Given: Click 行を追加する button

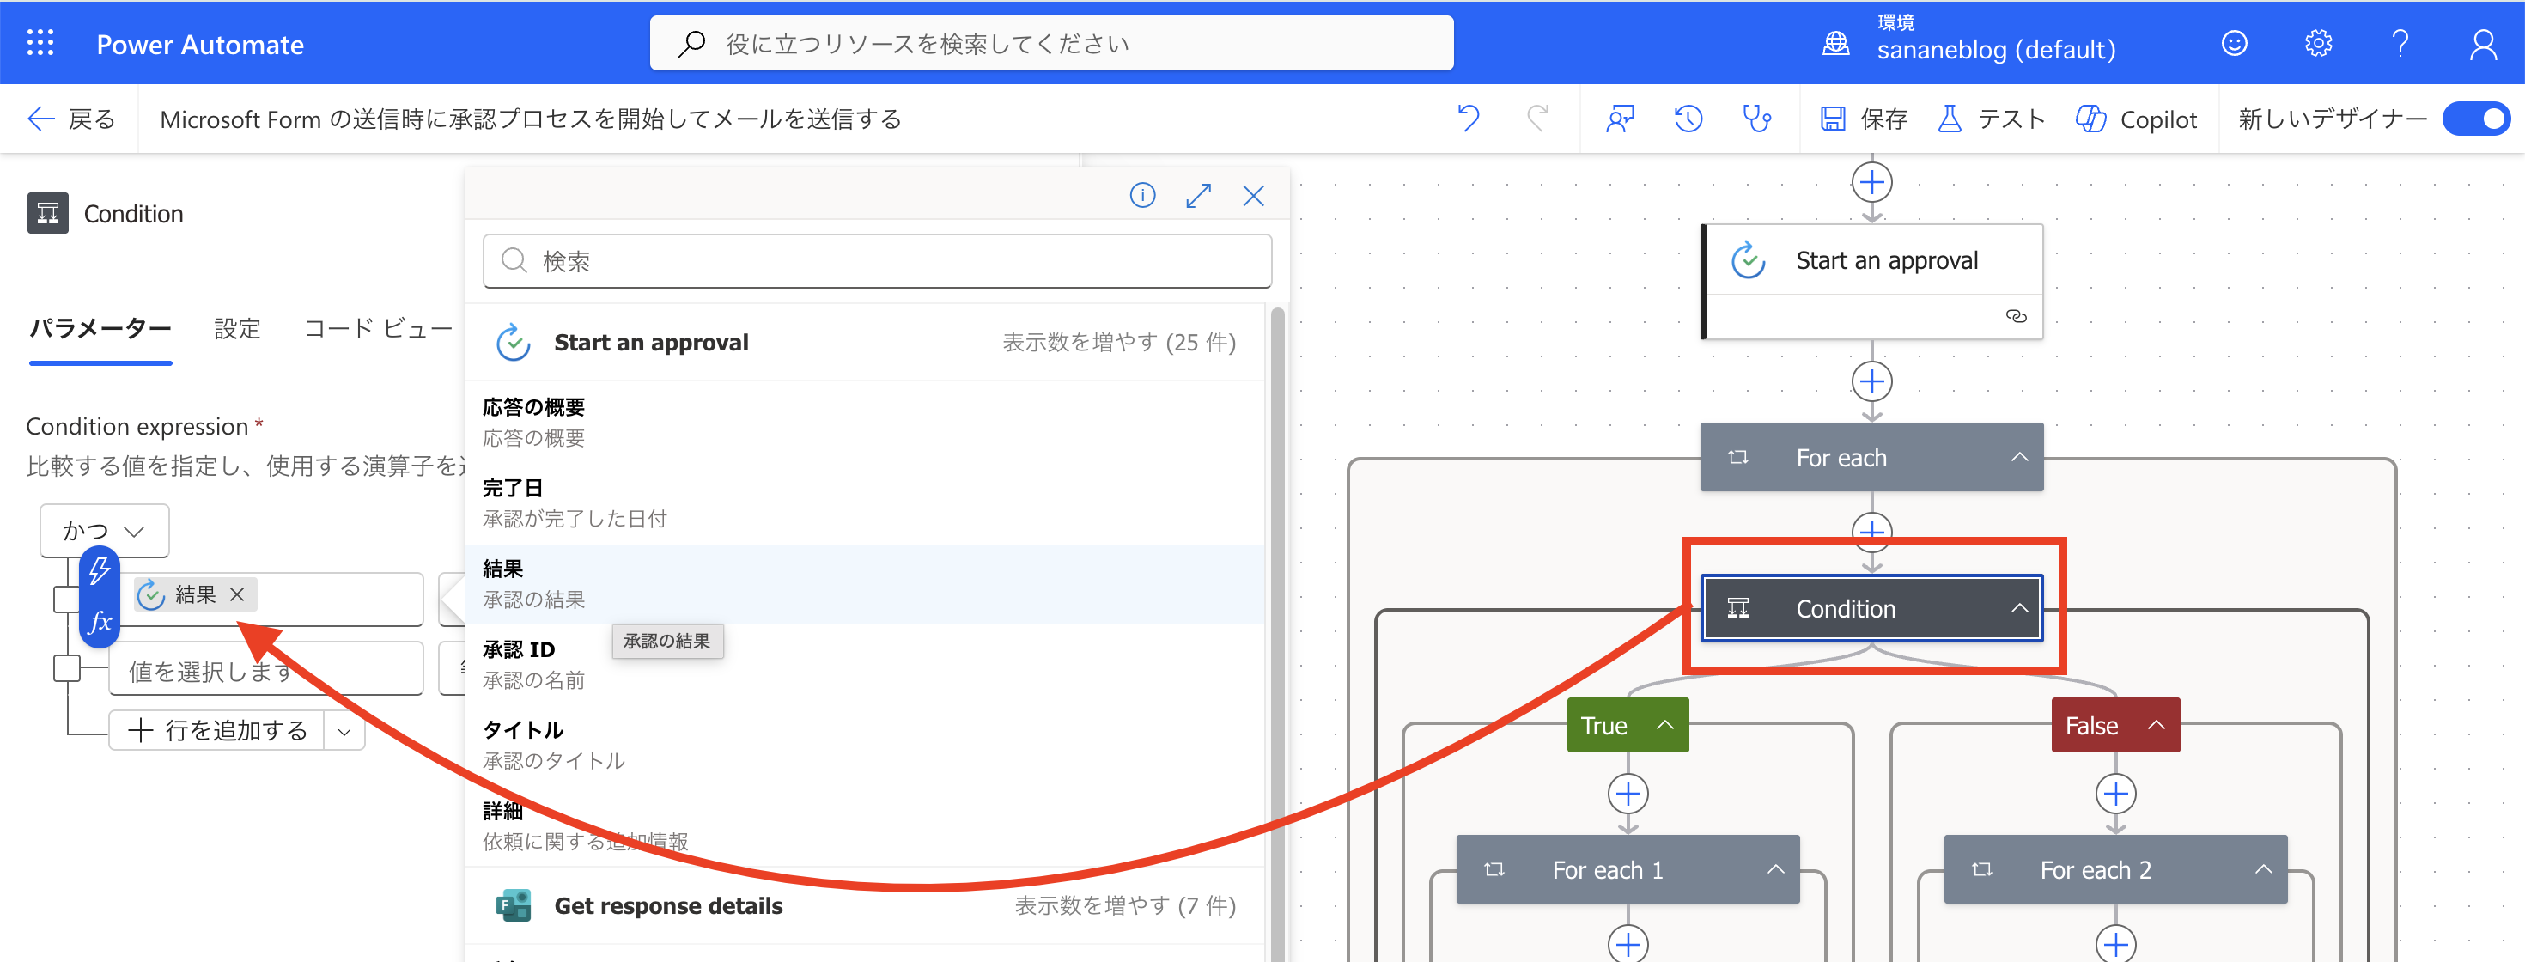Looking at the screenshot, I should click(217, 731).
